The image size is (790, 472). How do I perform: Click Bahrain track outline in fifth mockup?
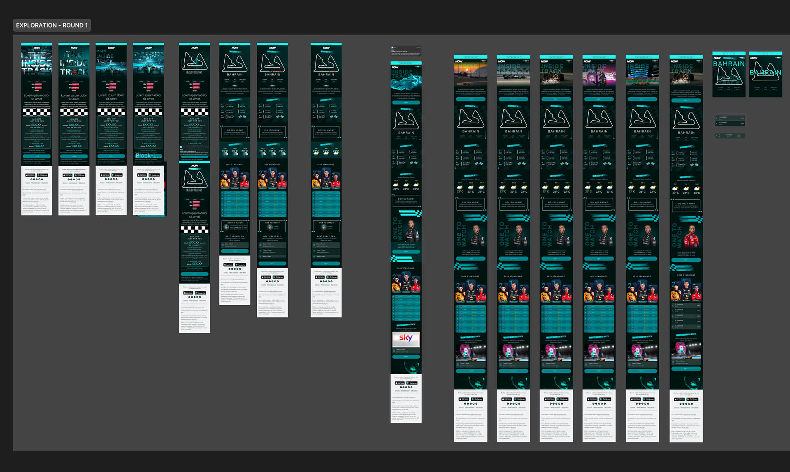point(194,62)
